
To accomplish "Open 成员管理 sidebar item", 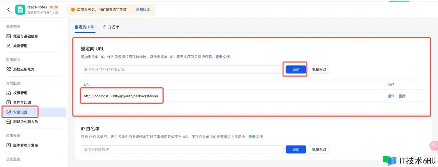I will 20,46.
